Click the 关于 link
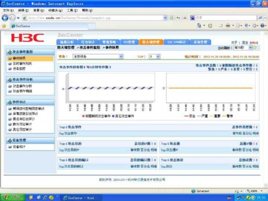The height and width of the screenshot is (201, 268). coord(234,43)
